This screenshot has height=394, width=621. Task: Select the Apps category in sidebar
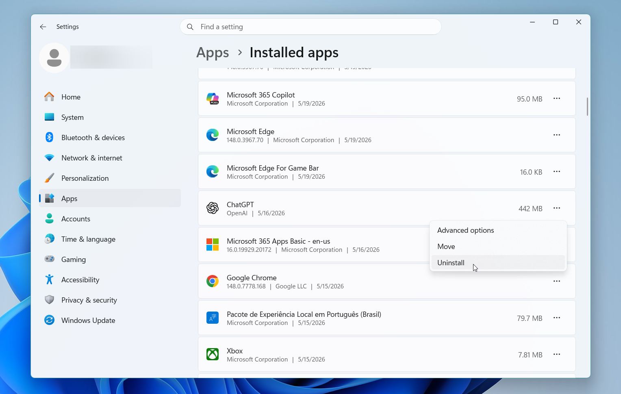[110, 198]
